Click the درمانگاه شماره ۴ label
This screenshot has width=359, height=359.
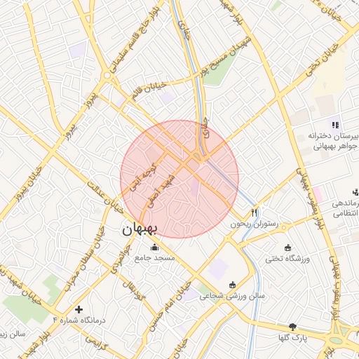pyautogui.click(x=79, y=320)
